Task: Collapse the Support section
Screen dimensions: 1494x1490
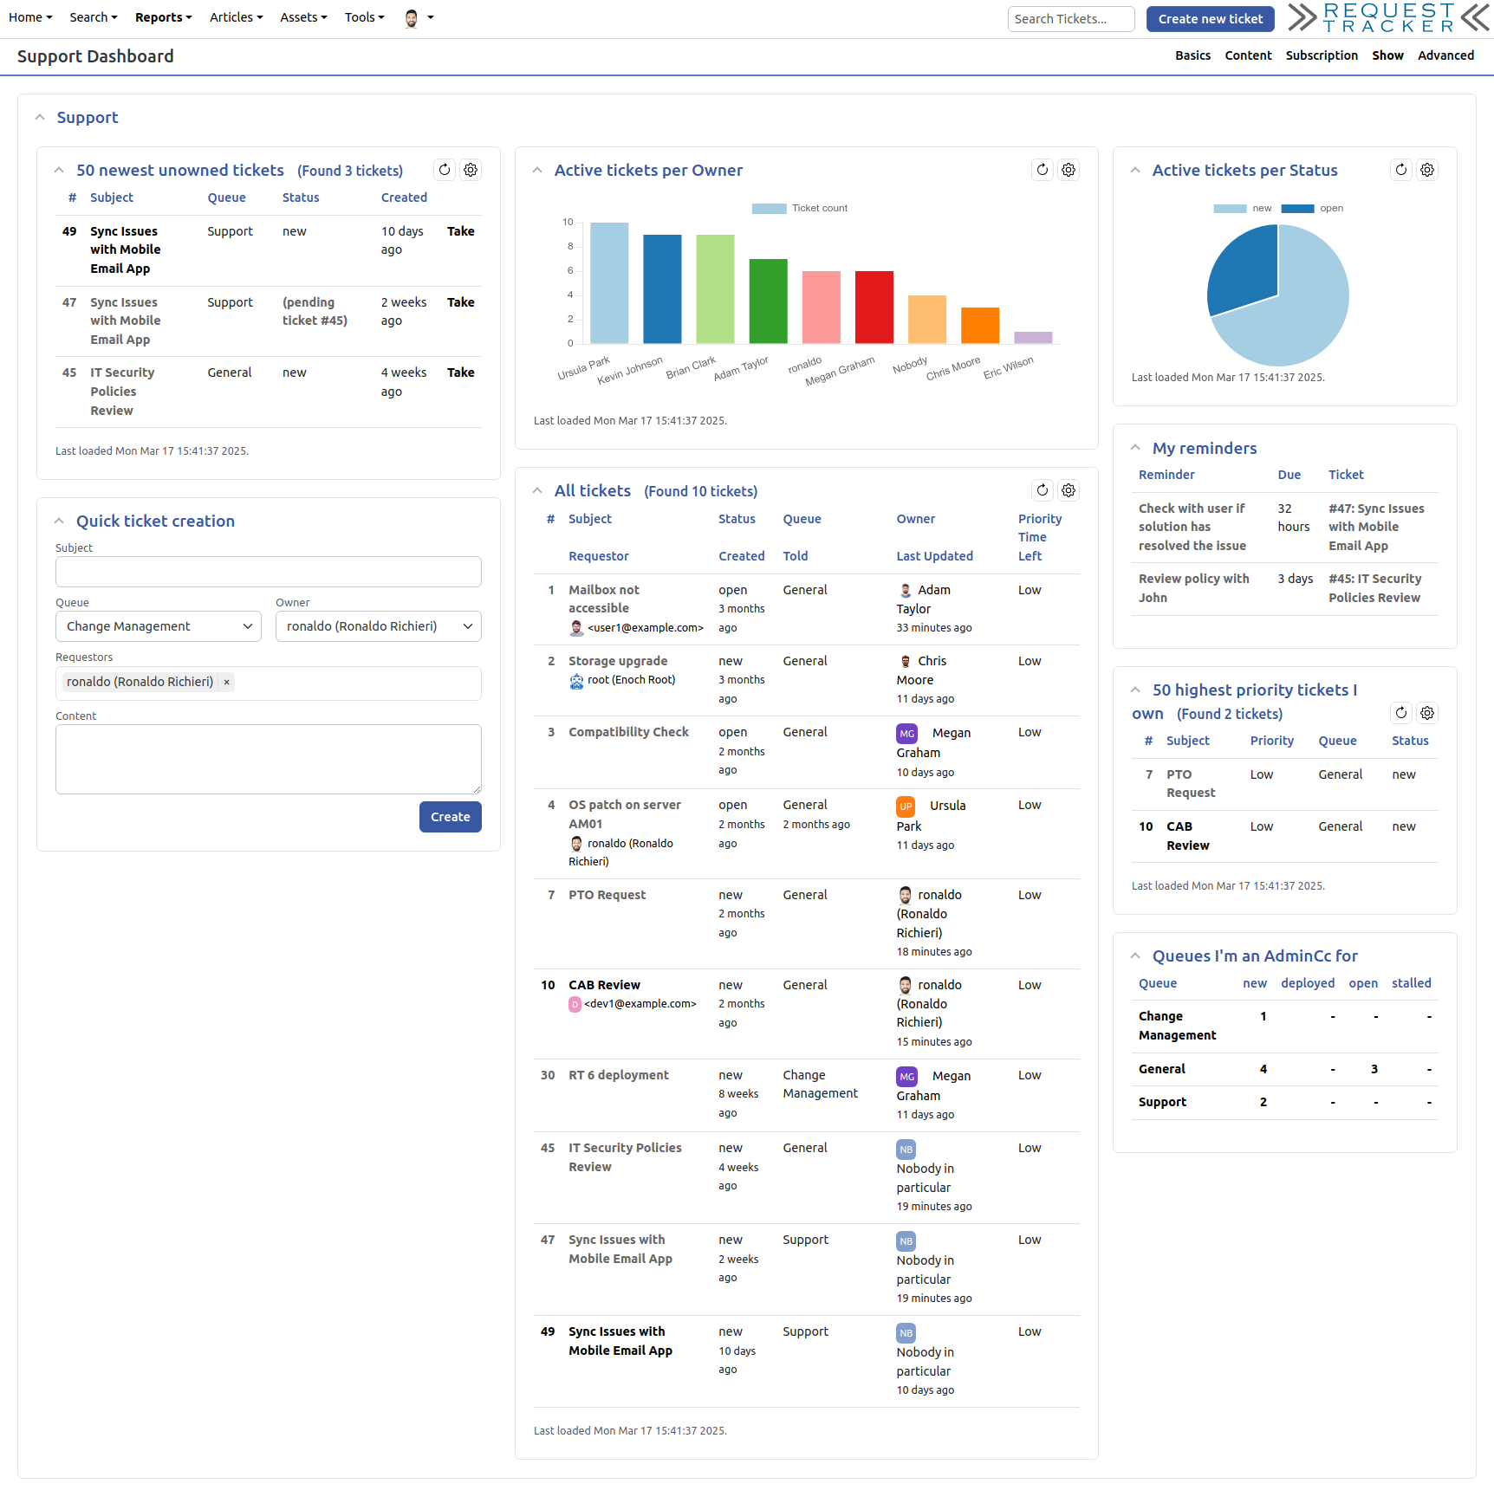Action: pyautogui.click(x=40, y=117)
